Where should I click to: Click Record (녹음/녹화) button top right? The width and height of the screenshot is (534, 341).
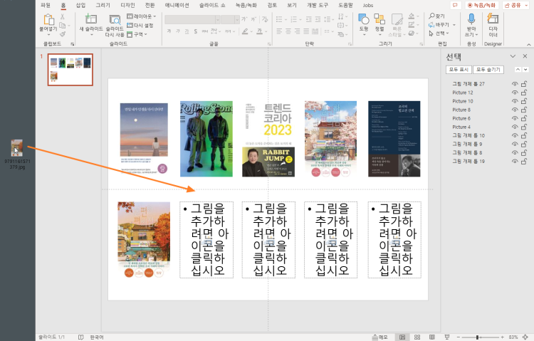[x=482, y=5]
